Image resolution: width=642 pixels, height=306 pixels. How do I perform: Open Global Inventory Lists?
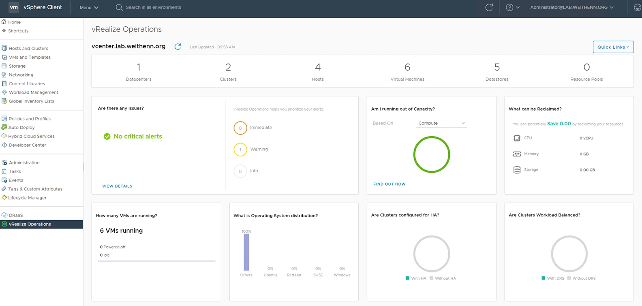[x=31, y=101]
